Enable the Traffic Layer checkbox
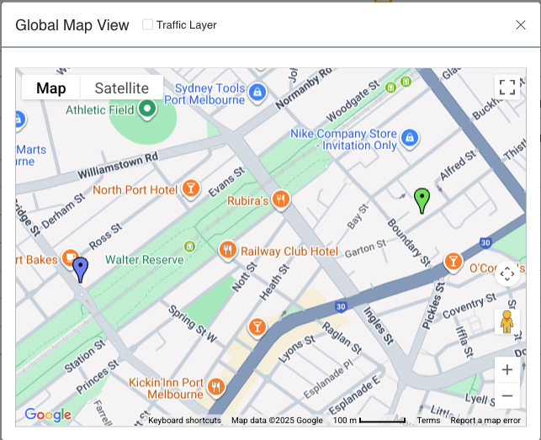 coord(148,24)
